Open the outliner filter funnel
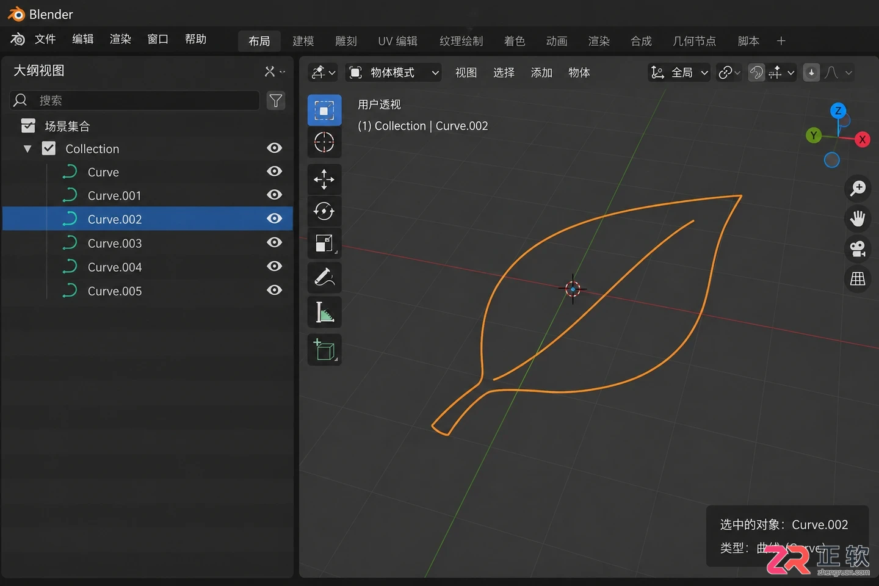This screenshot has width=879, height=586. [x=276, y=100]
